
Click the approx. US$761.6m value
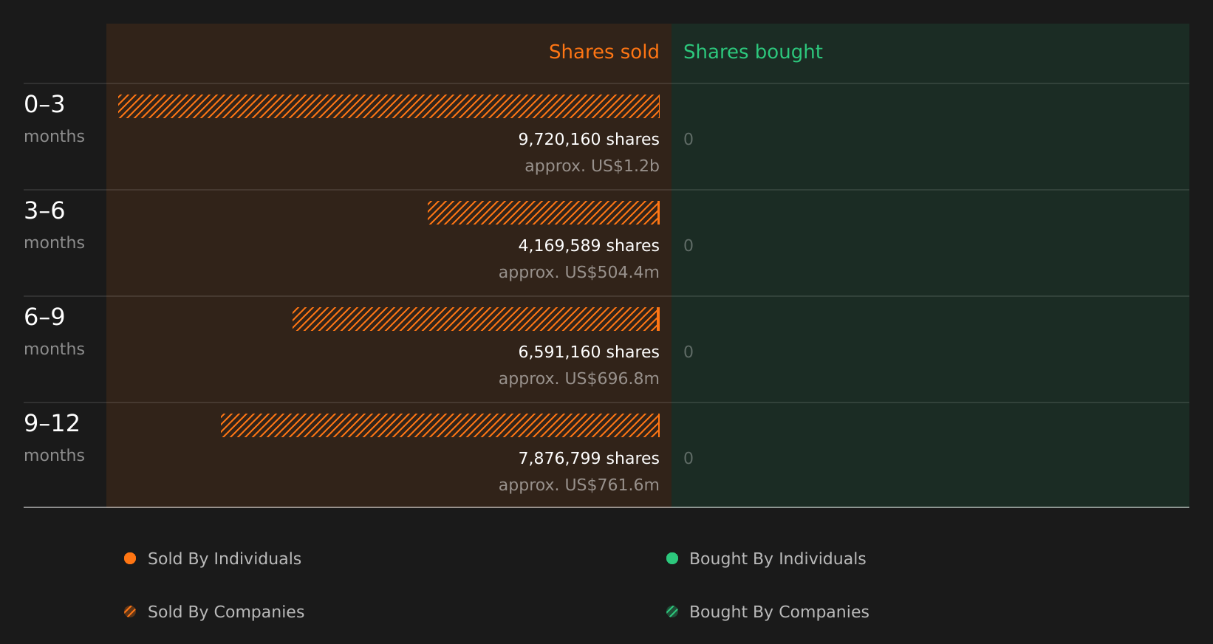578,484
